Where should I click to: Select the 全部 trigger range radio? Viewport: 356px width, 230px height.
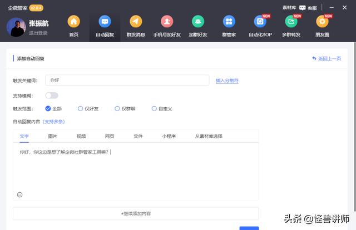click(48, 109)
